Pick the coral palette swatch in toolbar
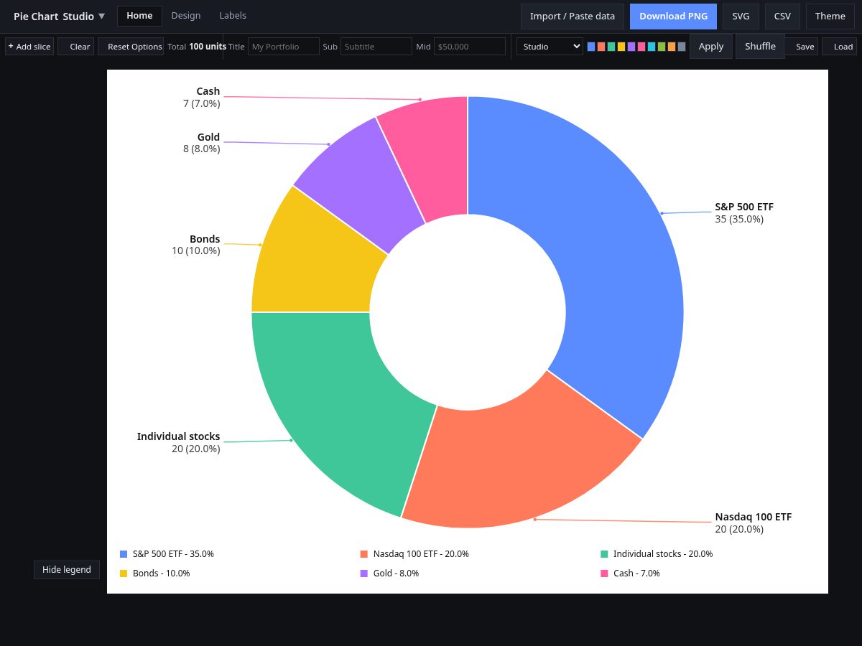 [x=601, y=47]
